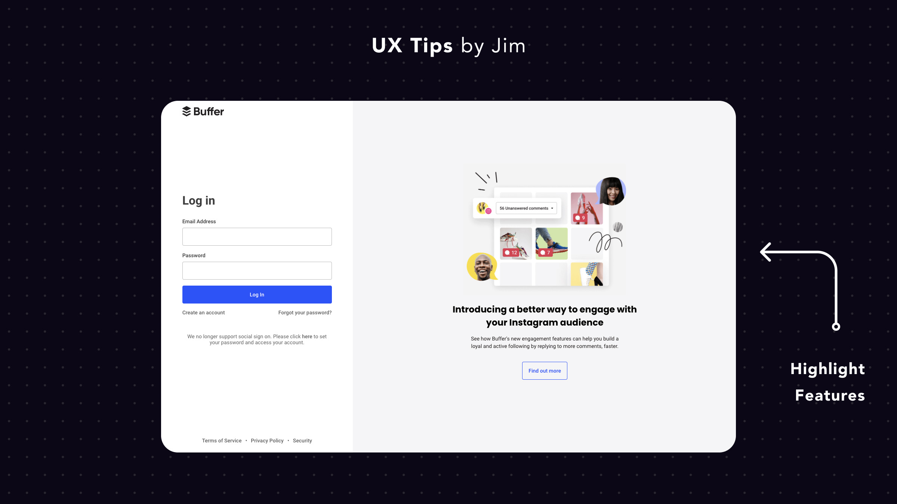Viewport: 897px width, 504px height.
Task: Click the 'Find out more' button
Action: [x=545, y=370]
